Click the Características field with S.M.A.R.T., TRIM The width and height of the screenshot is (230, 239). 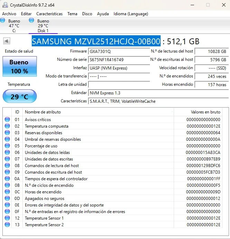tap(158, 101)
